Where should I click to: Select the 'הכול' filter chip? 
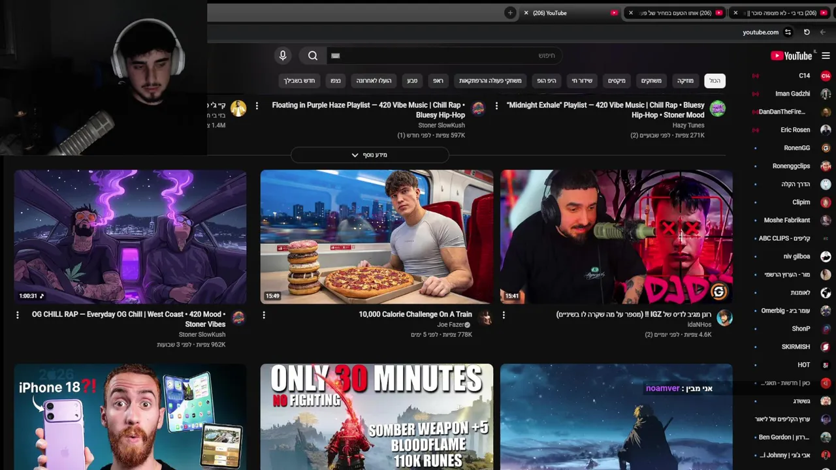click(x=715, y=80)
